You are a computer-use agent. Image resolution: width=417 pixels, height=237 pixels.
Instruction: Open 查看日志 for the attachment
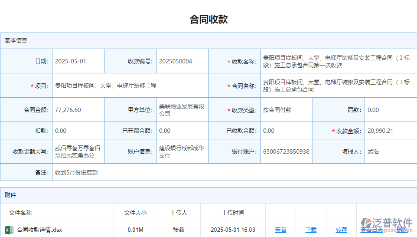pyautogui.click(x=371, y=230)
